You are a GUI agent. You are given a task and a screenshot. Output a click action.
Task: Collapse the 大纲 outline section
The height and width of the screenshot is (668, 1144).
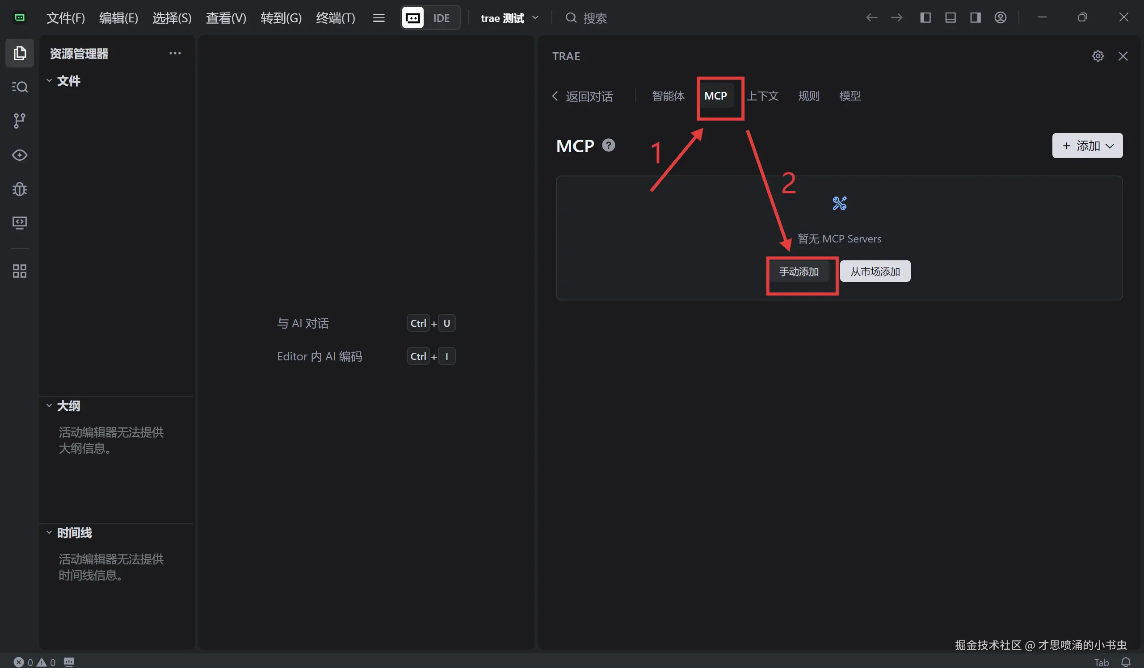(68, 406)
